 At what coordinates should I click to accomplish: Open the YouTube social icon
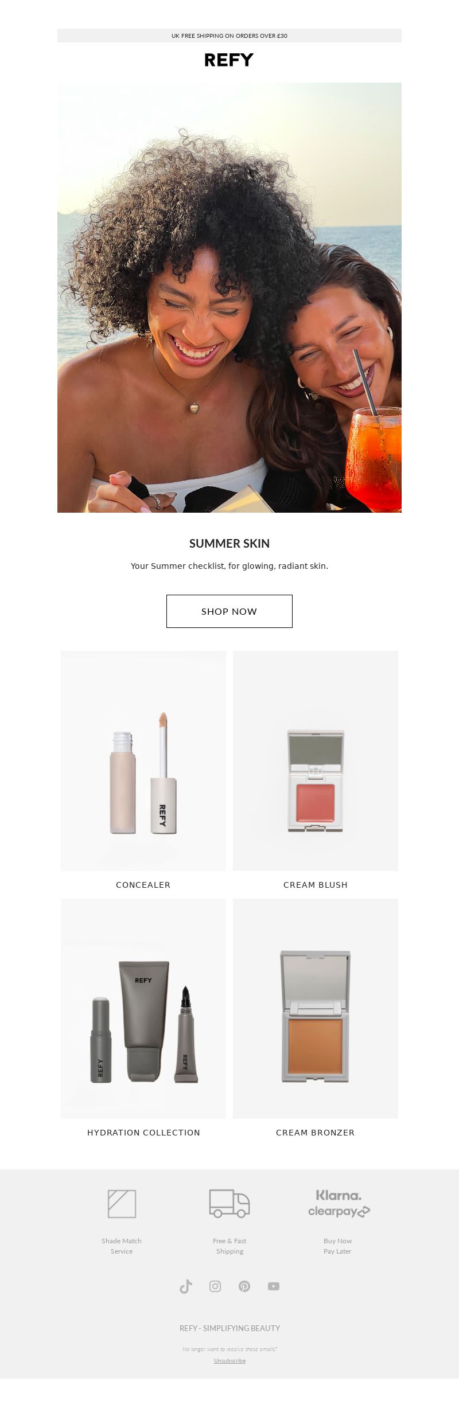pyautogui.click(x=274, y=1286)
